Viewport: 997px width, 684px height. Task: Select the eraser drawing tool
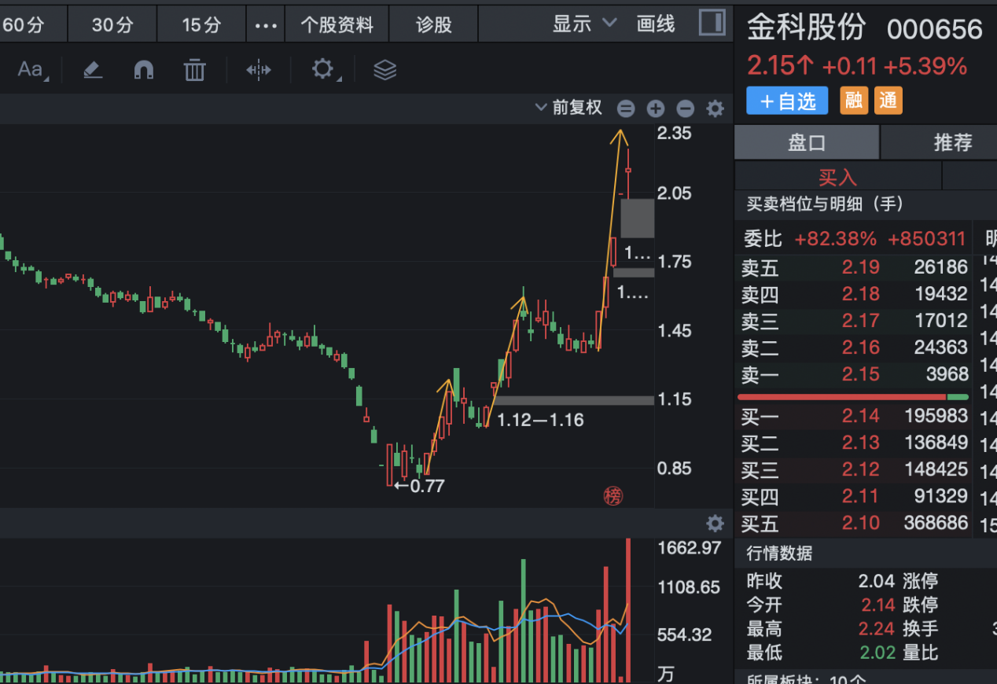pos(93,70)
